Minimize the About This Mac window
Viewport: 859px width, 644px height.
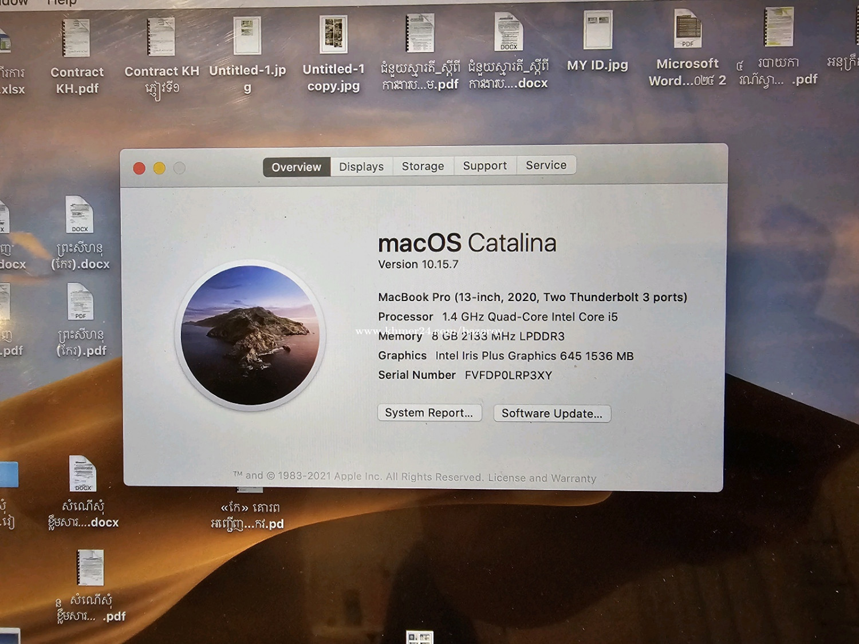[x=159, y=168]
